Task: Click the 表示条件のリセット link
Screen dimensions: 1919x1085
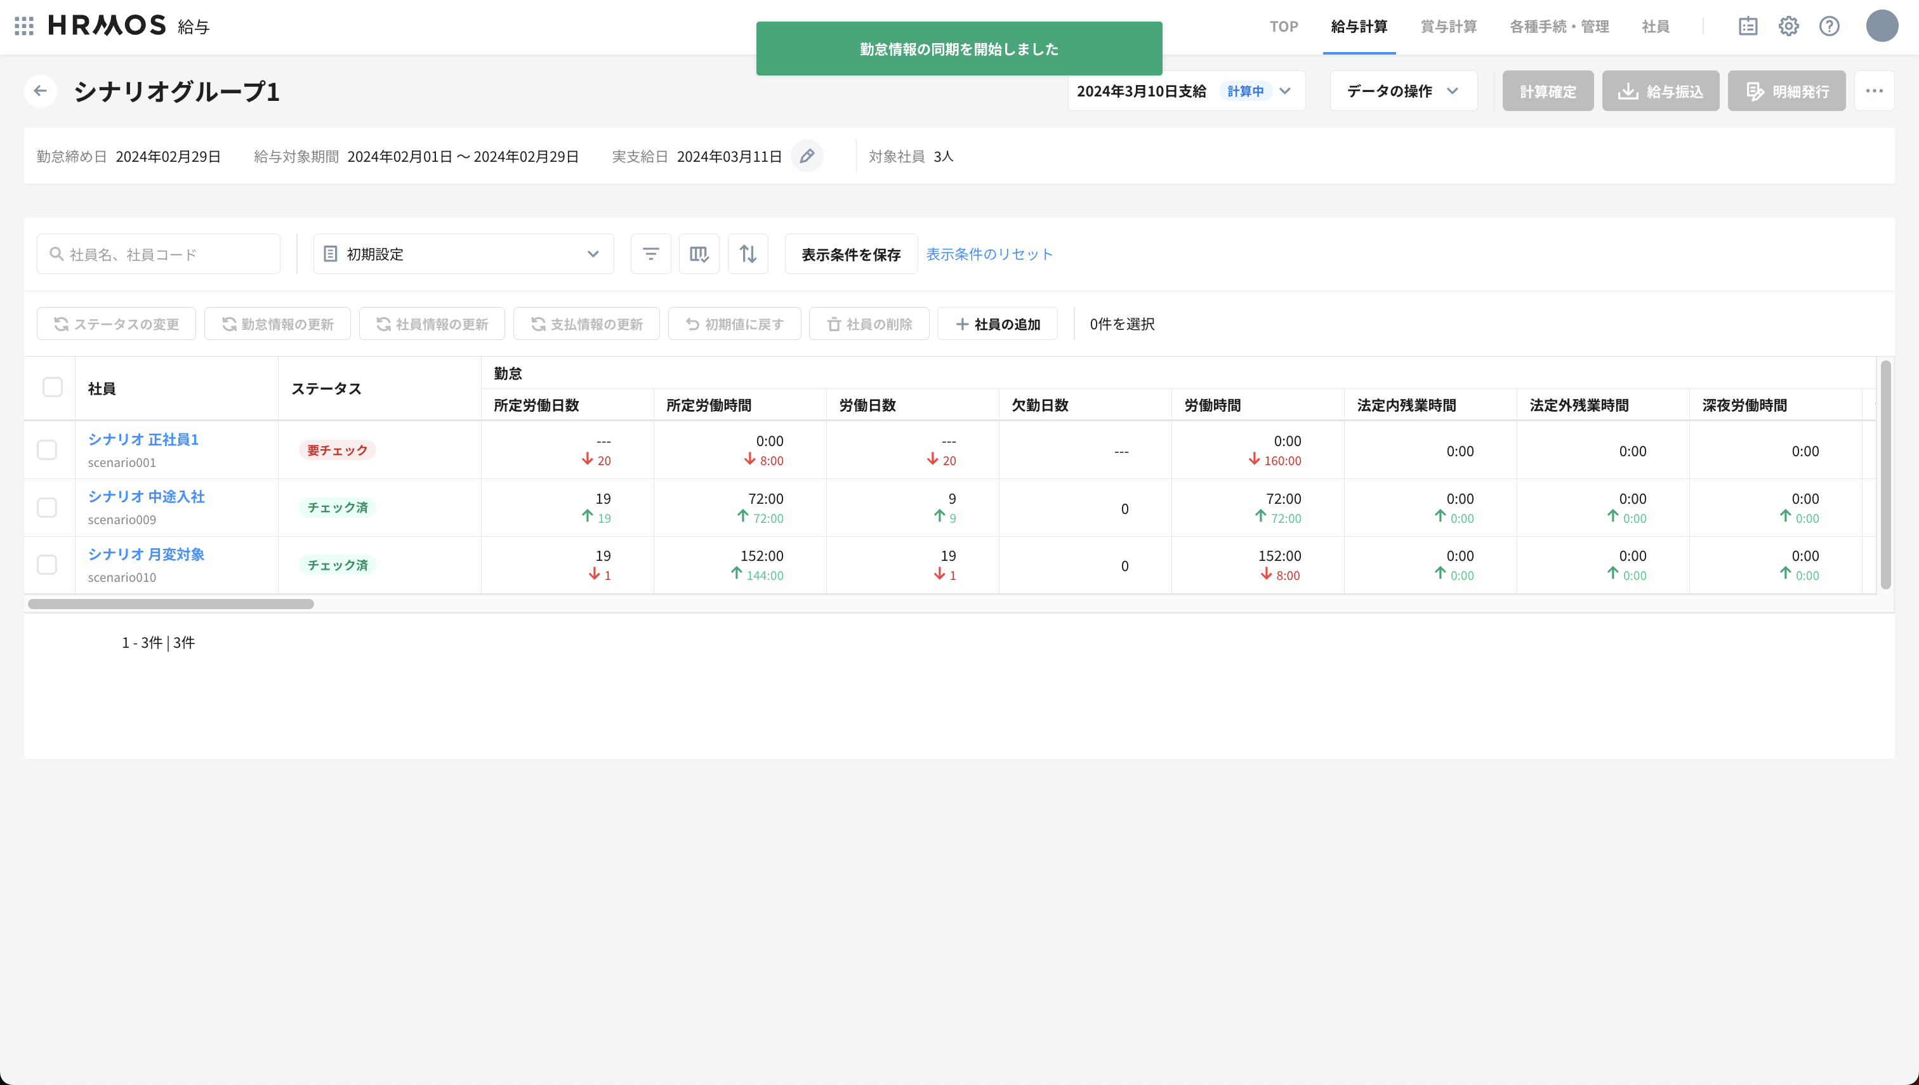Action: coord(989,254)
